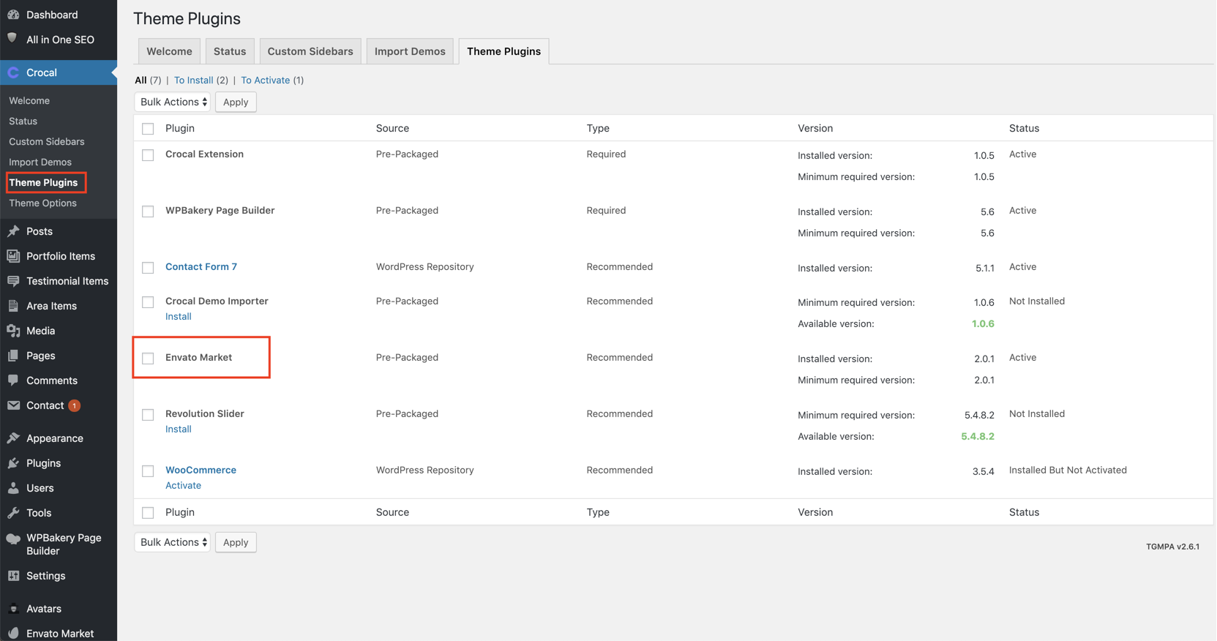Click the WPBakery Page Builder cloud icon
Image resolution: width=1217 pixels, height=641 pixels.
point(13,539)
